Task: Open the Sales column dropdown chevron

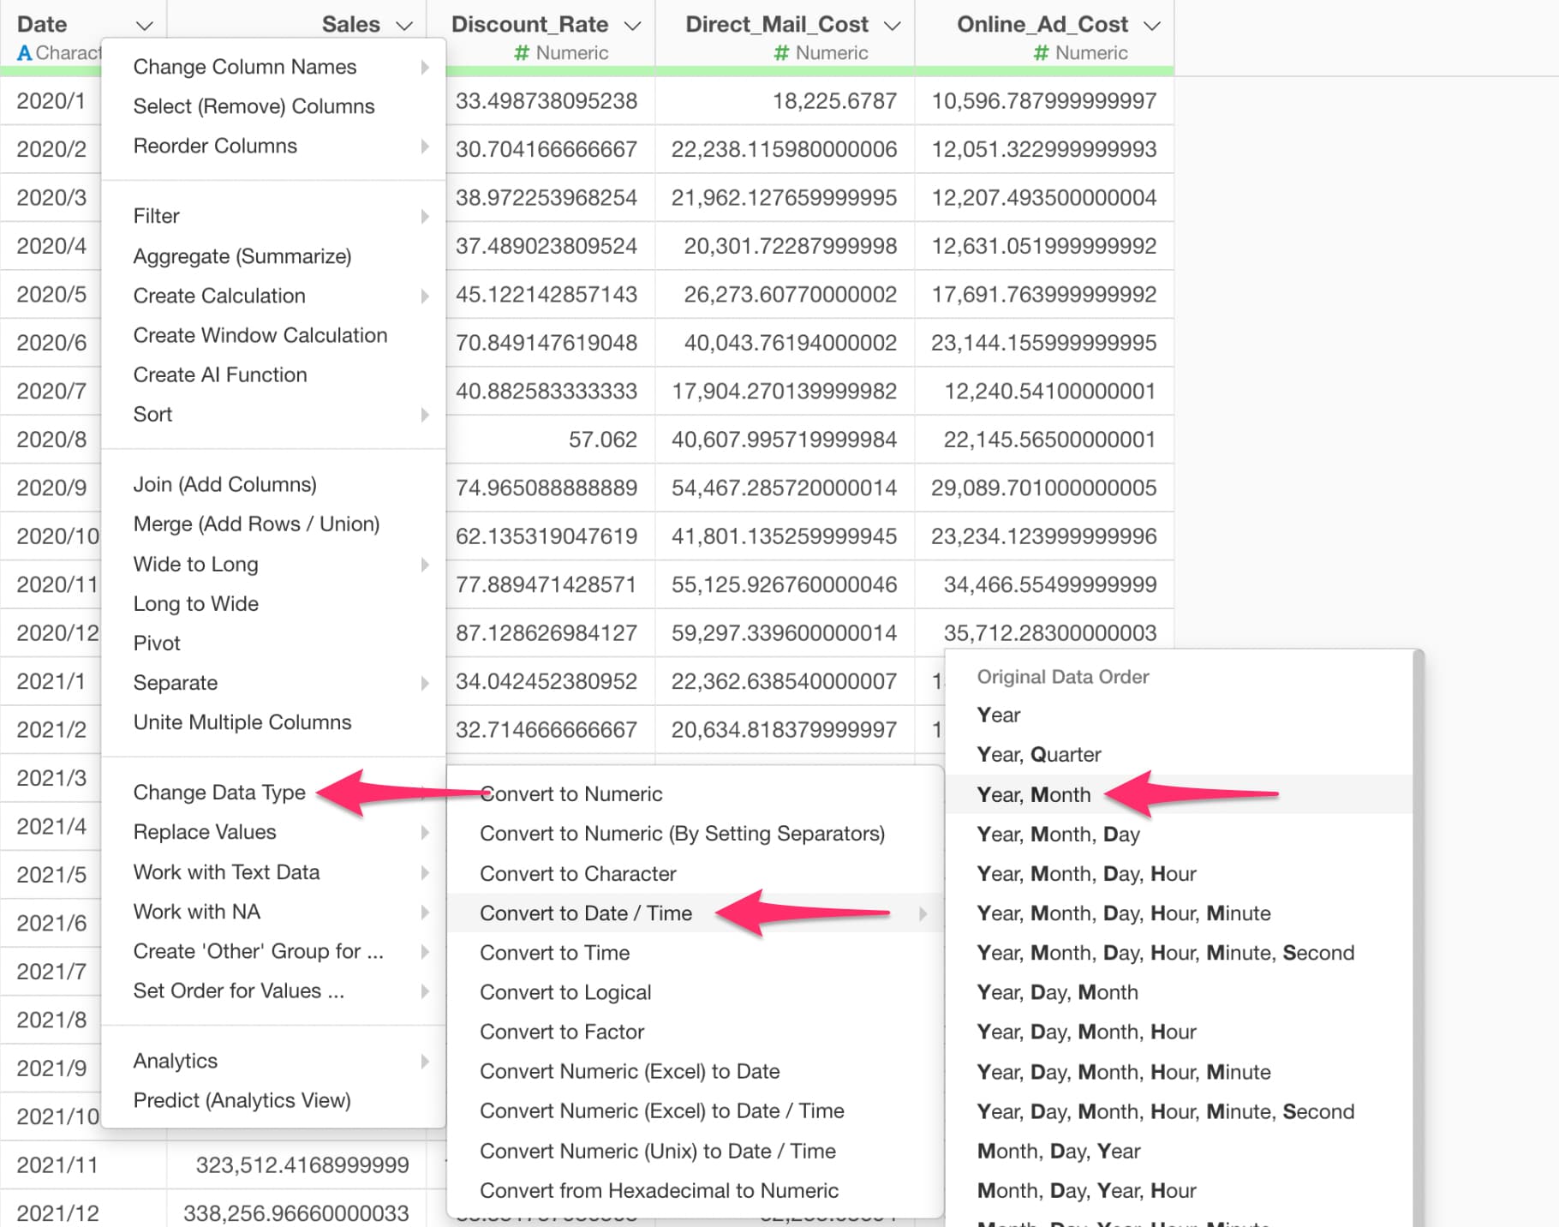Action: 404,26
